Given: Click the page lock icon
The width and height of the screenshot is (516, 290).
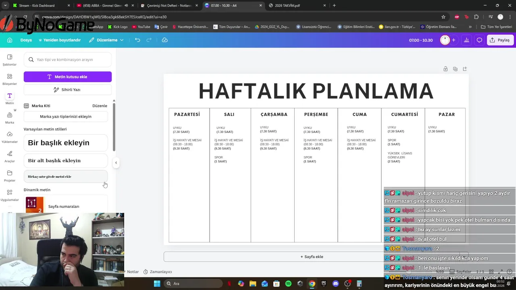Looking at the screenshot, I should click(445, 69).
